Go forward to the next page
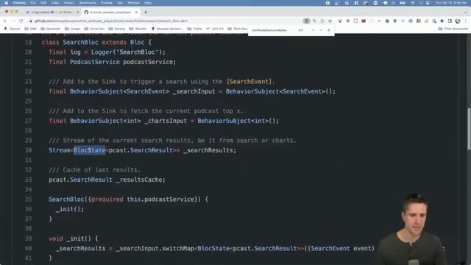This screenshot has height=265, width=471. tap(13, 21)
